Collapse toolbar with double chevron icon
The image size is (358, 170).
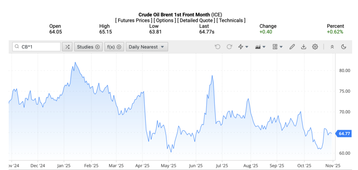(x=332, y=47)
